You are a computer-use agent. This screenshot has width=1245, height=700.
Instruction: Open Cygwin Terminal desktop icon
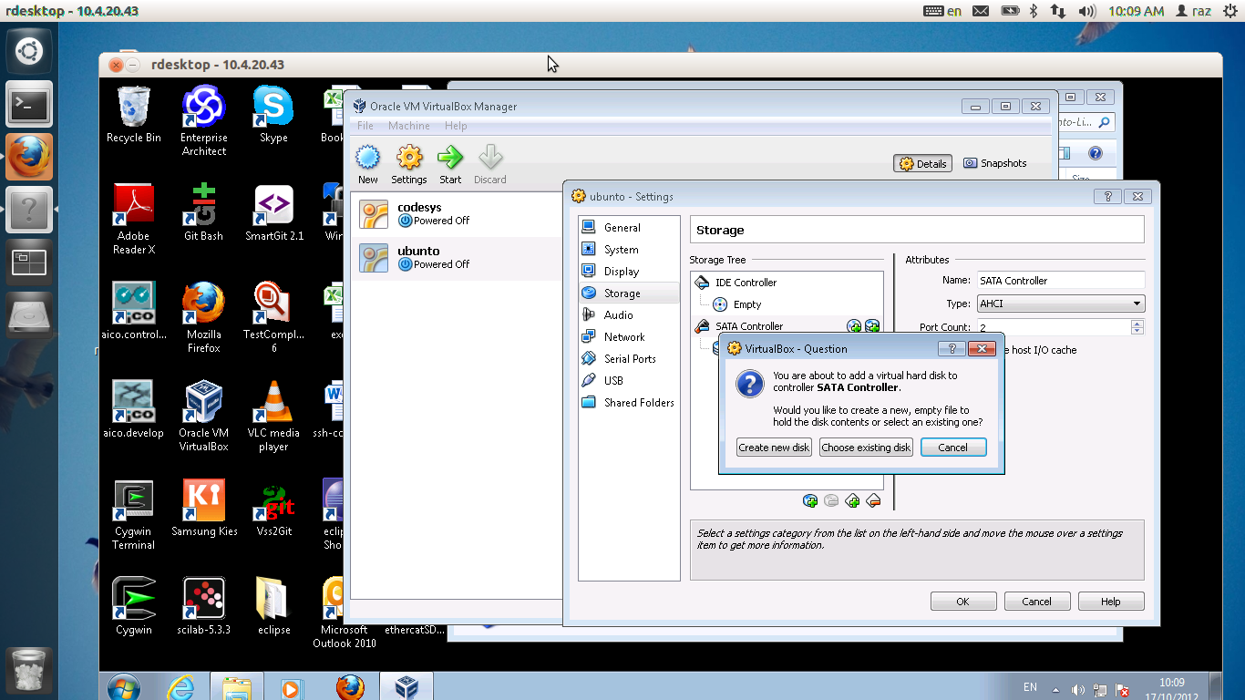click(134, 515)
